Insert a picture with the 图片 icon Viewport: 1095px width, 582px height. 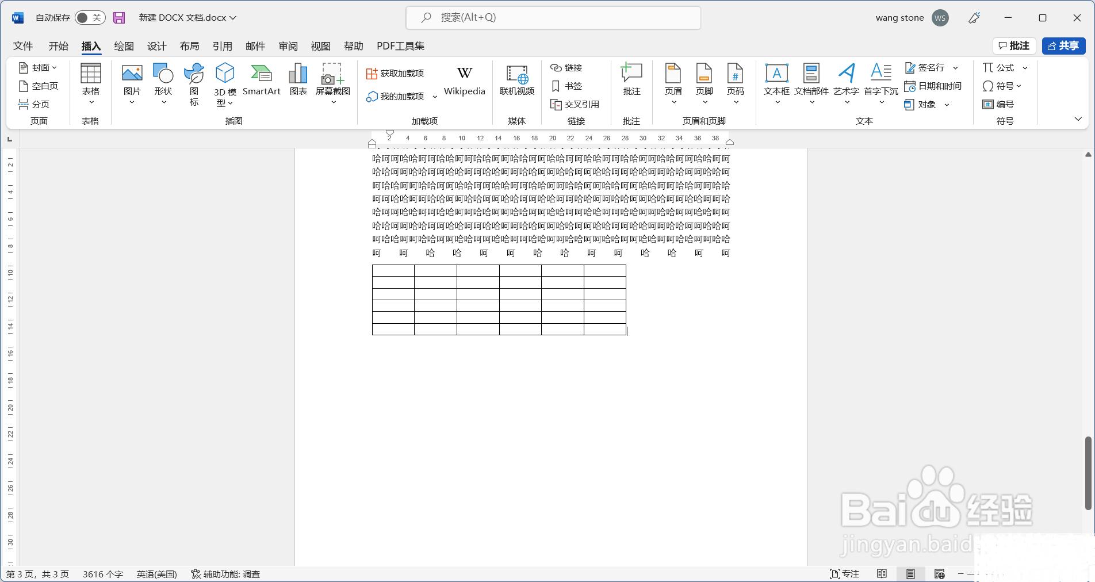click(x=132, y=79)
